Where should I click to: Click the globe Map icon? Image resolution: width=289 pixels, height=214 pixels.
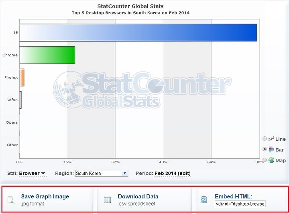tap(271, 160)
